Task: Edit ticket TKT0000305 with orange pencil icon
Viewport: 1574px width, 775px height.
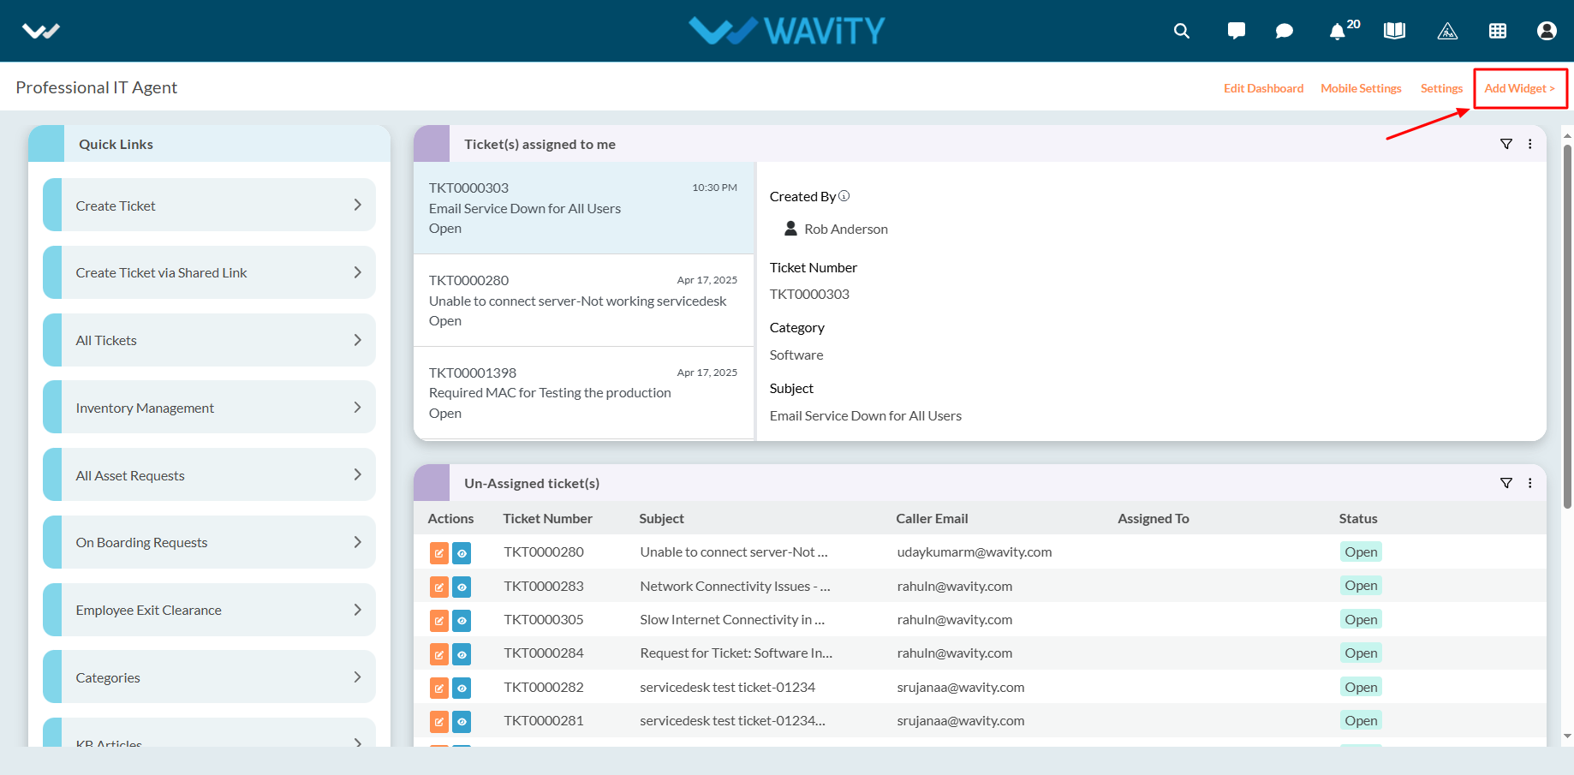Action: [439, 621]
